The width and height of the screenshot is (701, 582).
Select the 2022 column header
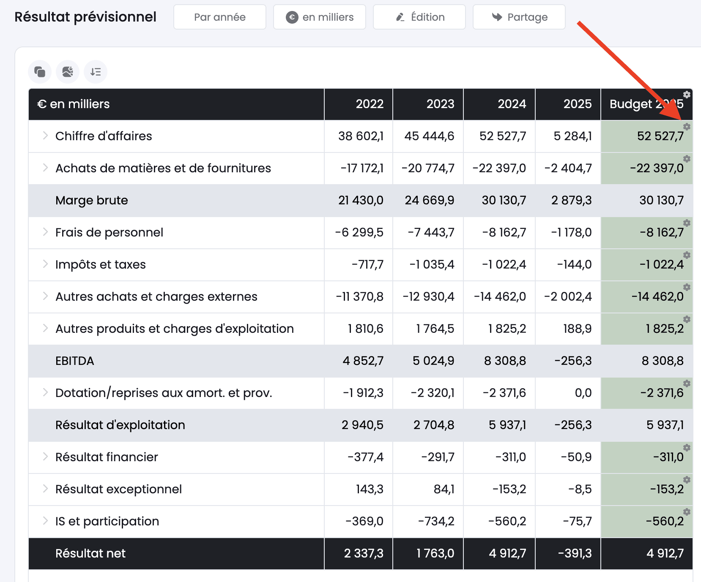click(359, 104)
